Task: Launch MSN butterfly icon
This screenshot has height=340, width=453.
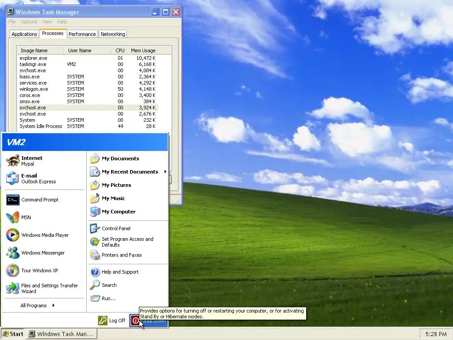Action: pos(13,217)
